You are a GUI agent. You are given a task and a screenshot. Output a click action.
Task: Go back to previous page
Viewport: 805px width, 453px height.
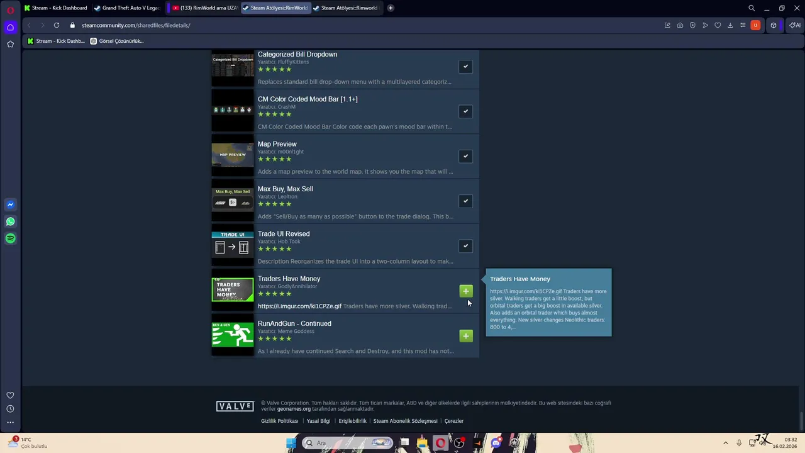coord(29,25)
